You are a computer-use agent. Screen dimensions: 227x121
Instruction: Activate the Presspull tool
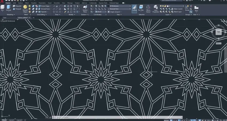[x=17, y=9]
